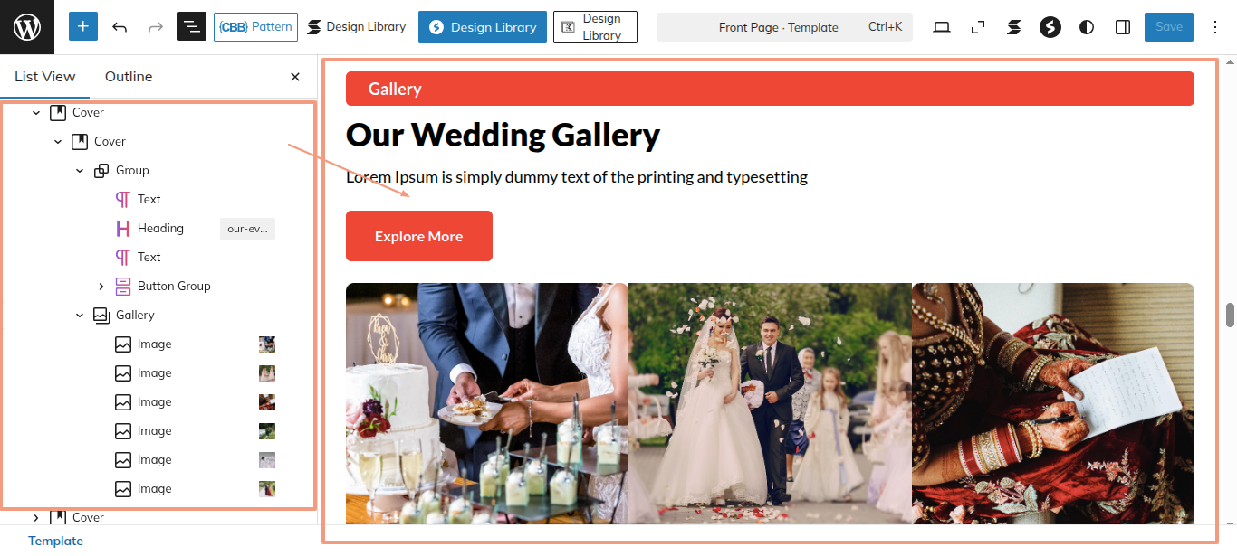Toggle the settings sidebar panel icon
Screen dimensions: 1237x556
(x=1123, y=27)
